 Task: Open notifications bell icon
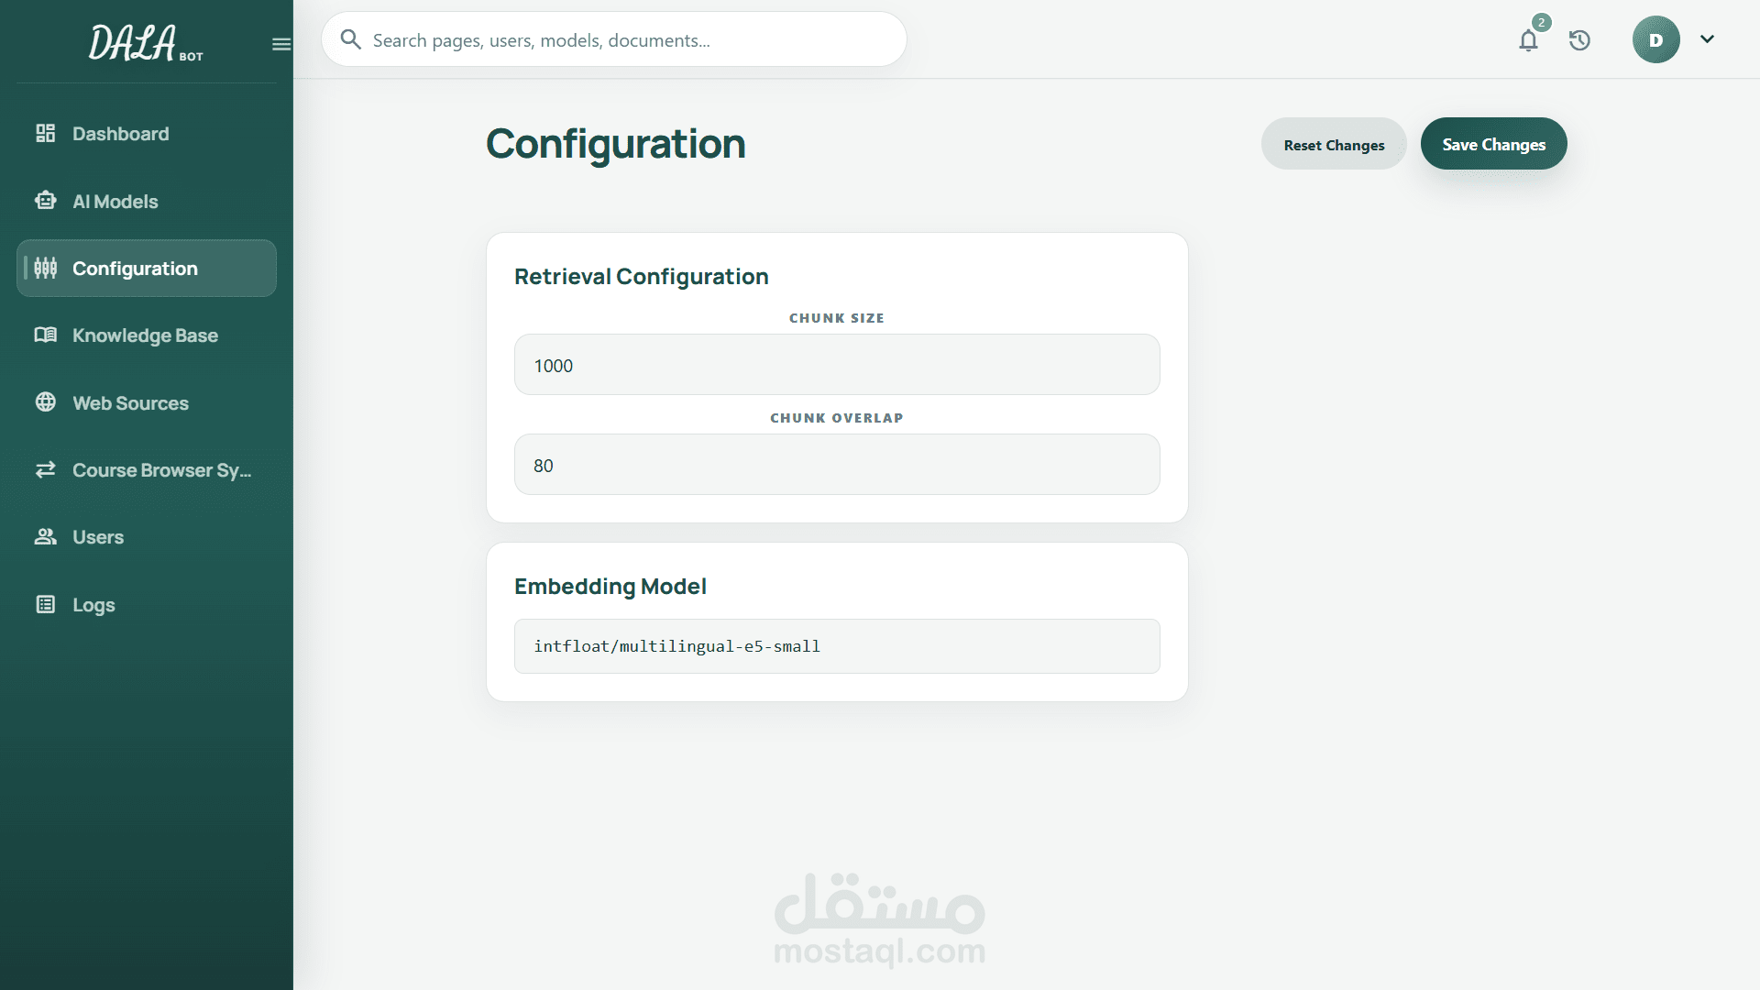pos(1528,40)
